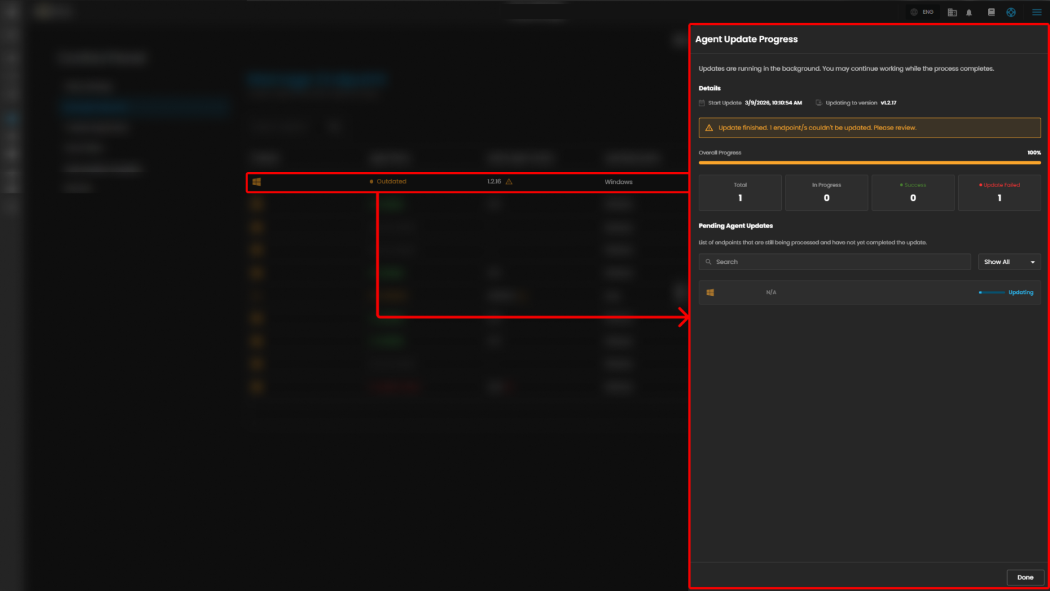Screen dimensions: 1050x591
Task: Open the documentation book icon
Action: (x=991, y=13)
